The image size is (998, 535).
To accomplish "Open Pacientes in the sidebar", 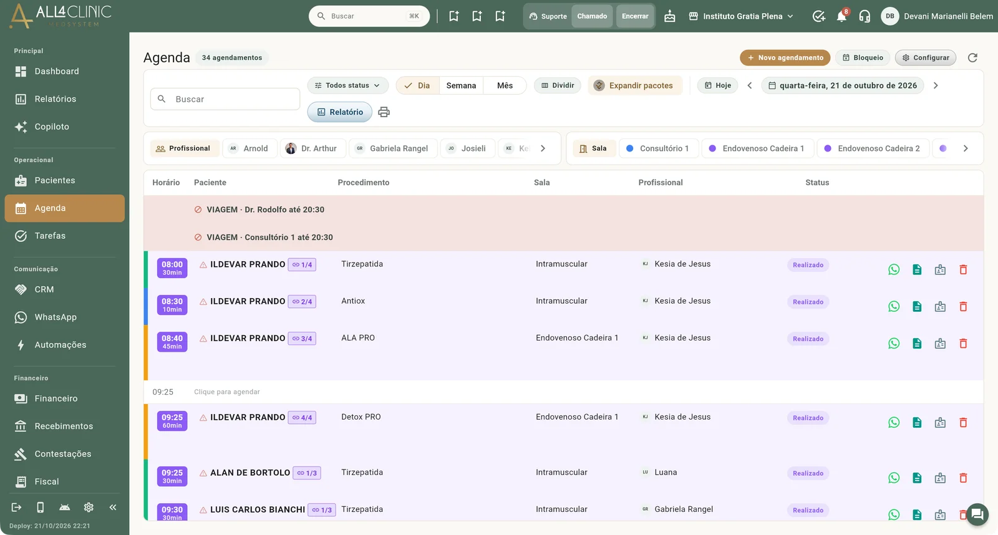I will pyautogui.click(x=64, y=180).
